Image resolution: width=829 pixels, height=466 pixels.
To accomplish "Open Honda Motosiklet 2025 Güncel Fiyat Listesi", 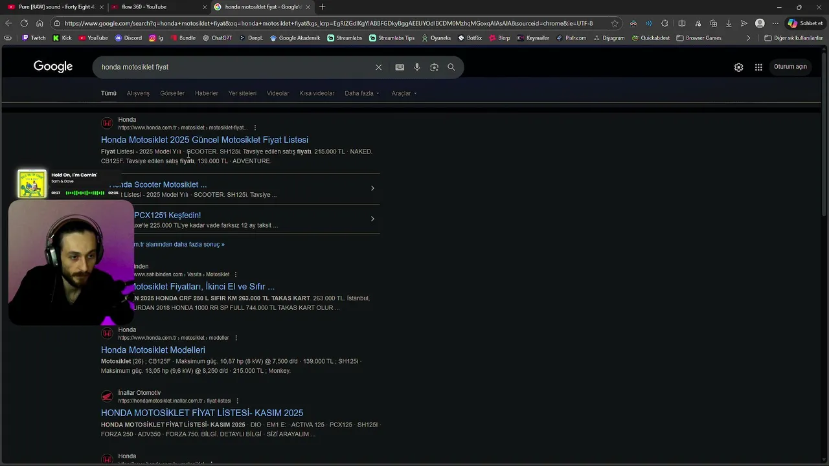I will (x=205, y=140).
